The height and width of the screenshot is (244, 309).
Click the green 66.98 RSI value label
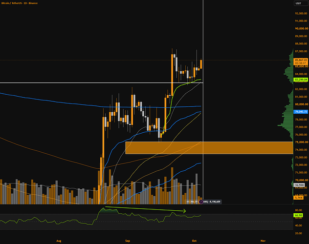coord(299,216)
